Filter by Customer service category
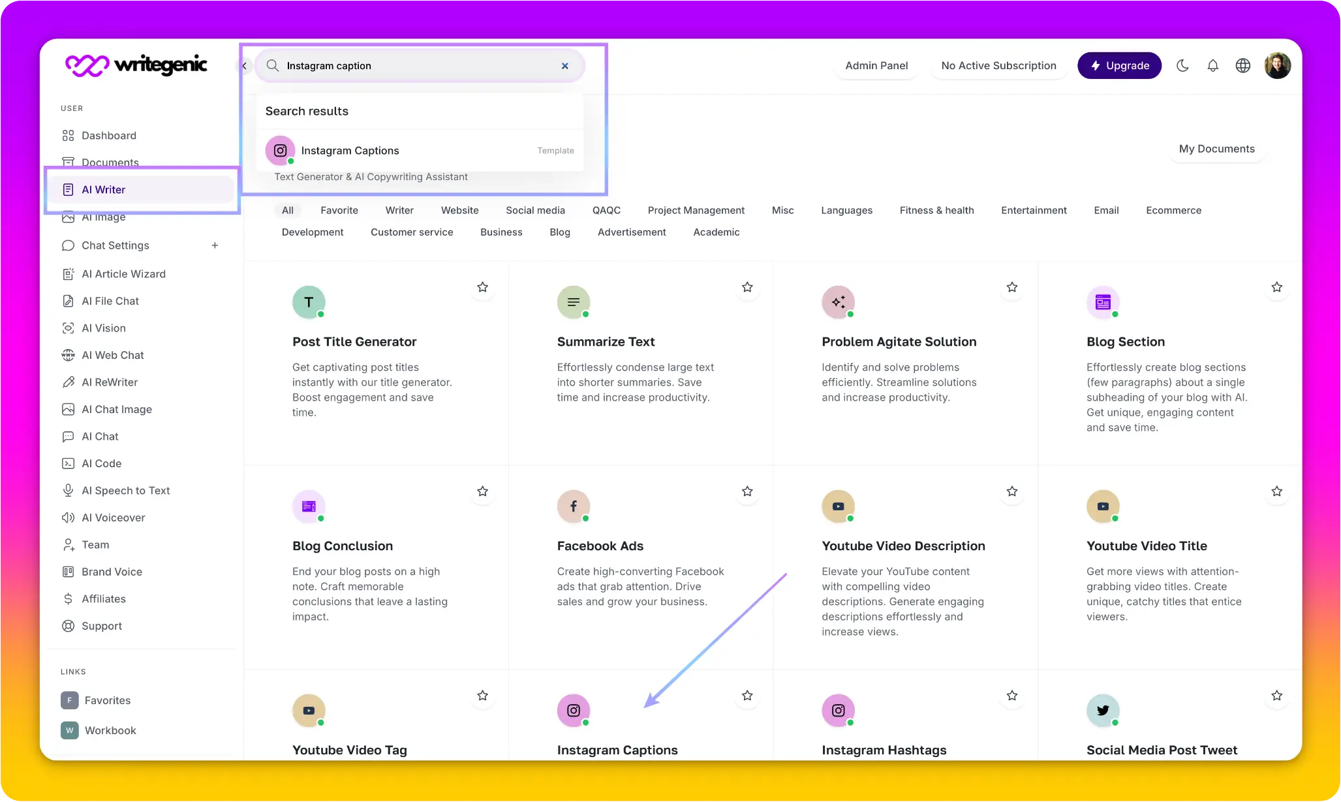The height and width of the screenshot is (802, 1341). [412, 232]
